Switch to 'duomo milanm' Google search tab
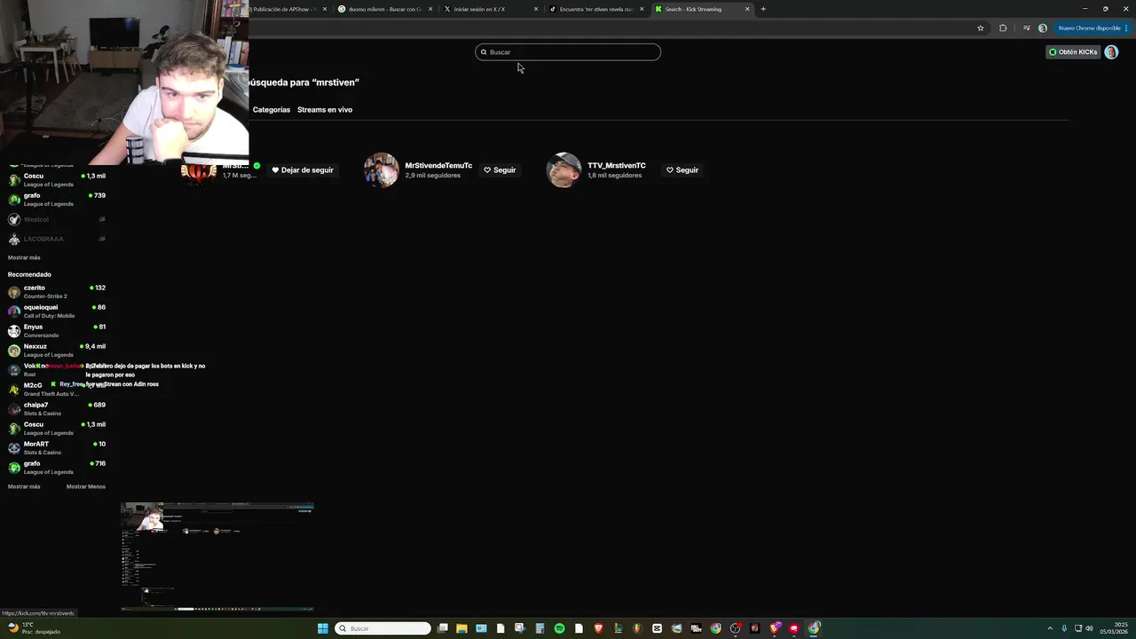1136x639 pixels. coord(385,9)
